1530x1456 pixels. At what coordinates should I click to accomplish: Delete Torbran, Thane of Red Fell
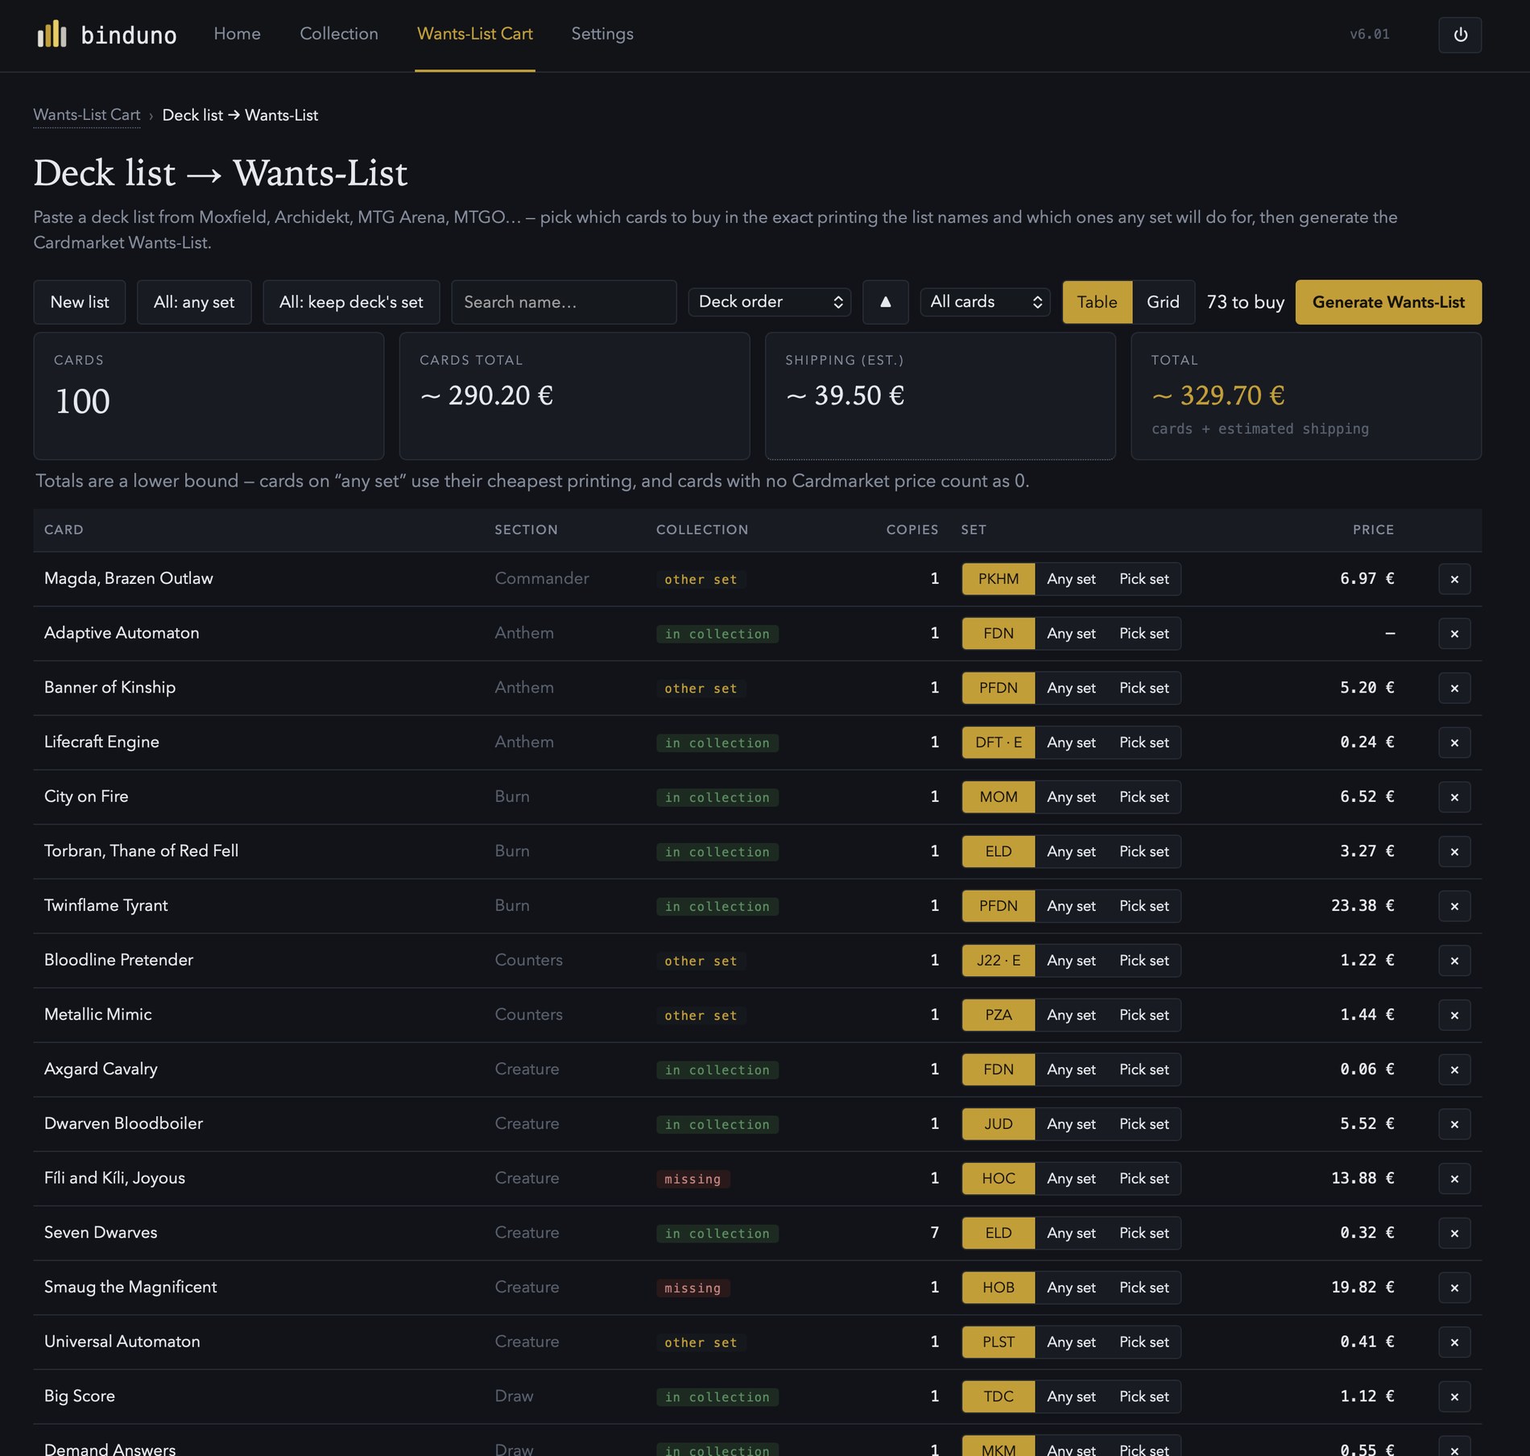point(1454,851)
